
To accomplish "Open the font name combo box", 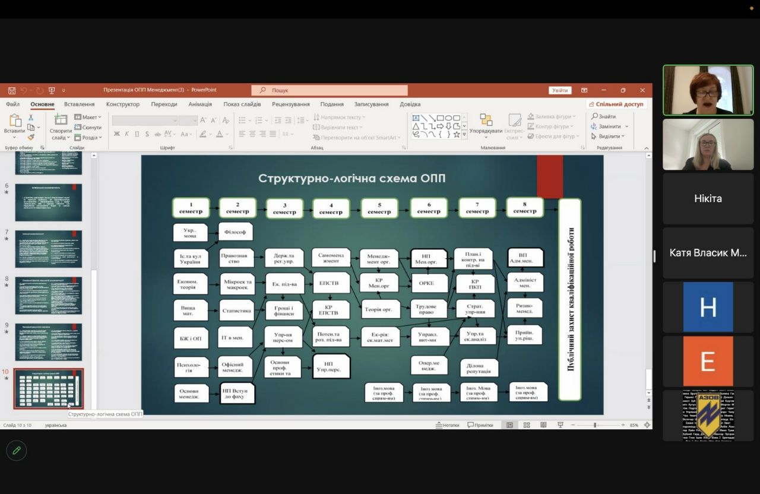I will pos(145,120).
